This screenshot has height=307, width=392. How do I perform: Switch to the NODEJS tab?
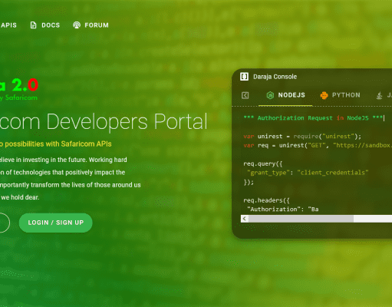point(285,95)
